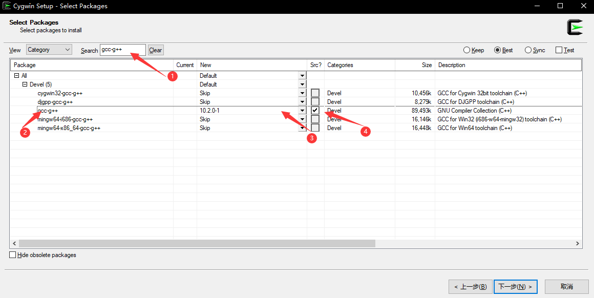The width and height of the screenshot is (594, 298).
Task: Tick Src? checkbox for cygwin32-gcc-g++
Action: (x=315, y=93)
